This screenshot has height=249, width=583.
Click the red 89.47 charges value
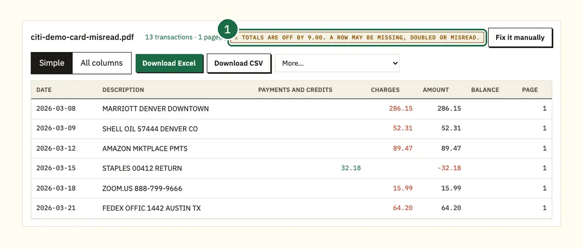[x=403, y=148]
